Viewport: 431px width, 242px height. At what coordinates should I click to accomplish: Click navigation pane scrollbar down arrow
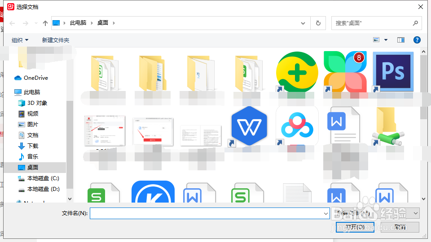point(70,199)
